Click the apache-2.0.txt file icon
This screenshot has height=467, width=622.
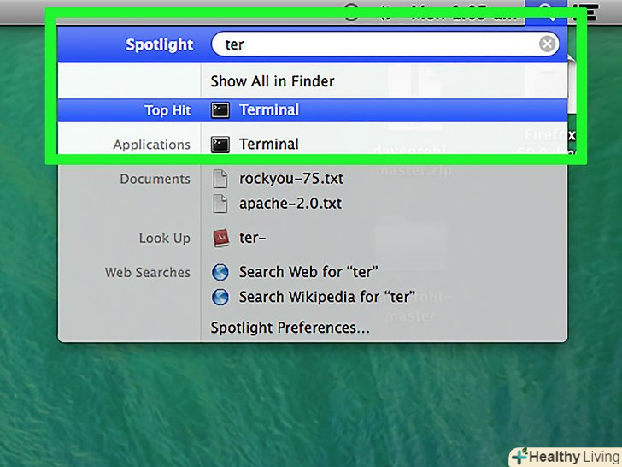click(x=220, y=204)
